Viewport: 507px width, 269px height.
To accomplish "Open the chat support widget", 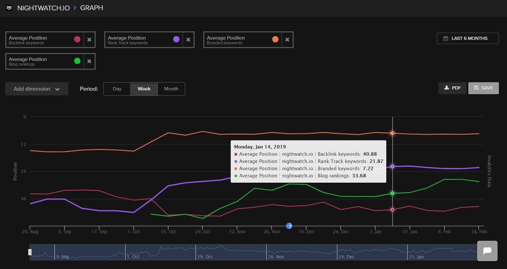I will (487, 251).
